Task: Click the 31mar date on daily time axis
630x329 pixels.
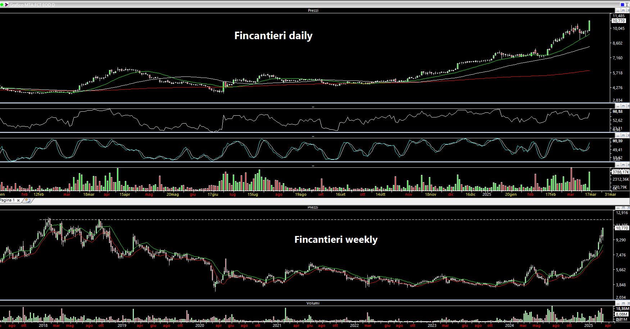Action: (x=610, y=194)
